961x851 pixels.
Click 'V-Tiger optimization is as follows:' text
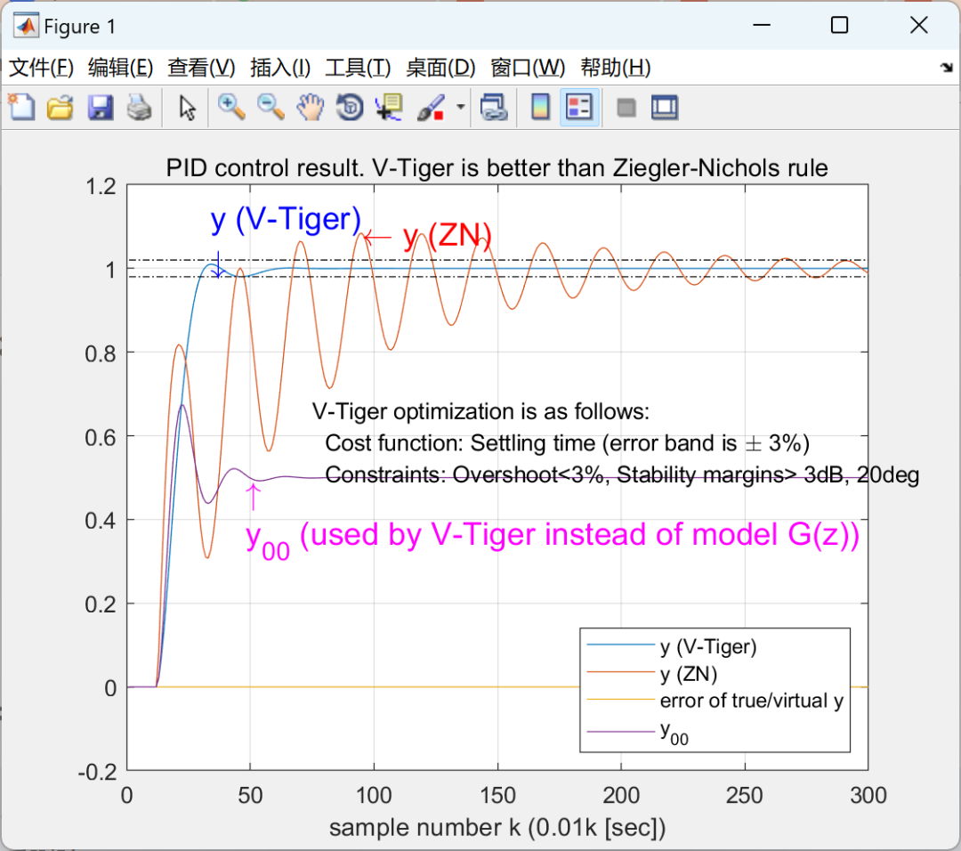point(480,411)
